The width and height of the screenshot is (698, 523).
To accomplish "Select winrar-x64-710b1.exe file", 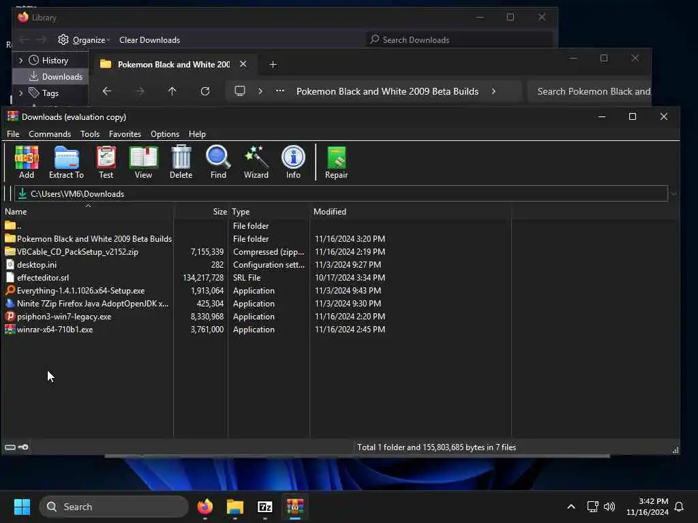I will coord(49,330).
